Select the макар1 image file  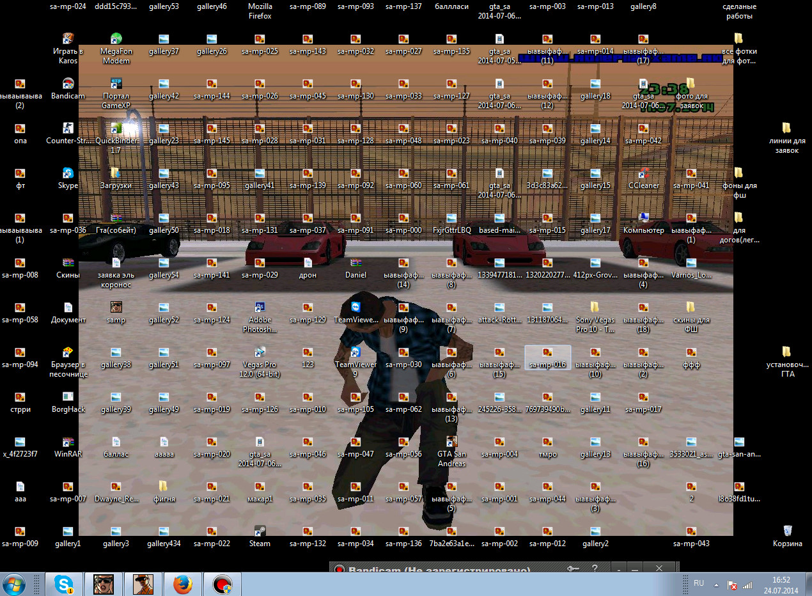point(260,491)
